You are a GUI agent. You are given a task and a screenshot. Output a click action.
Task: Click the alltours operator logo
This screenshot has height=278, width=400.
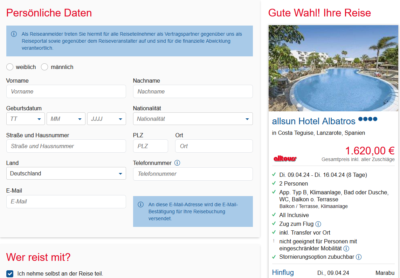[285, 159]
